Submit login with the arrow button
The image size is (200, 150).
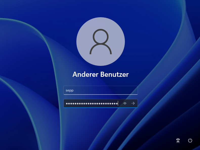pyautogui.click(x=133, y=103)
